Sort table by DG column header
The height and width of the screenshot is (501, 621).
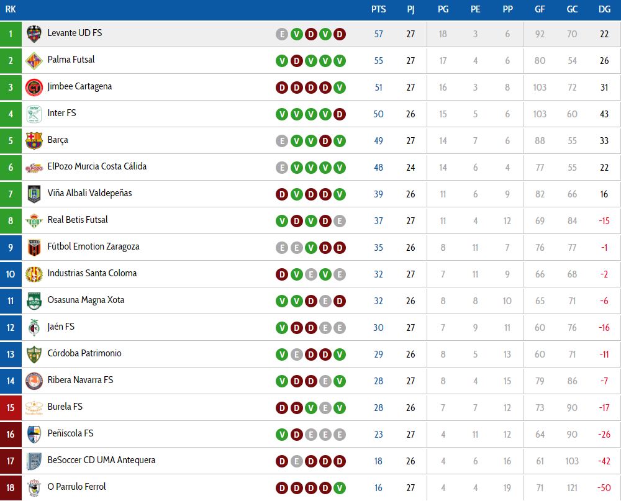604,9
